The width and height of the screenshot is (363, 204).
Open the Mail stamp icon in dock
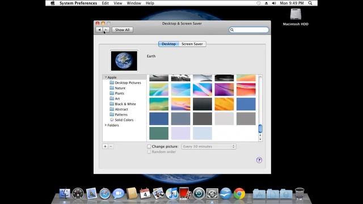click(x=91, y=193)
